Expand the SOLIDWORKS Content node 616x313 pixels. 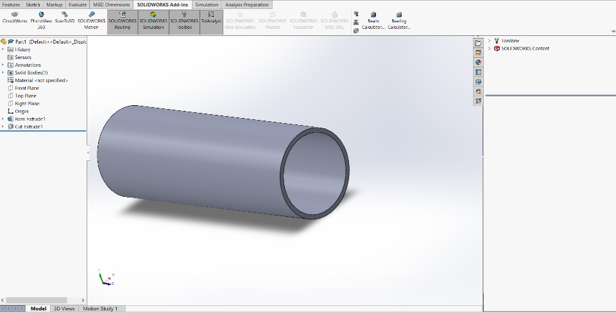(x=490, y=48)
